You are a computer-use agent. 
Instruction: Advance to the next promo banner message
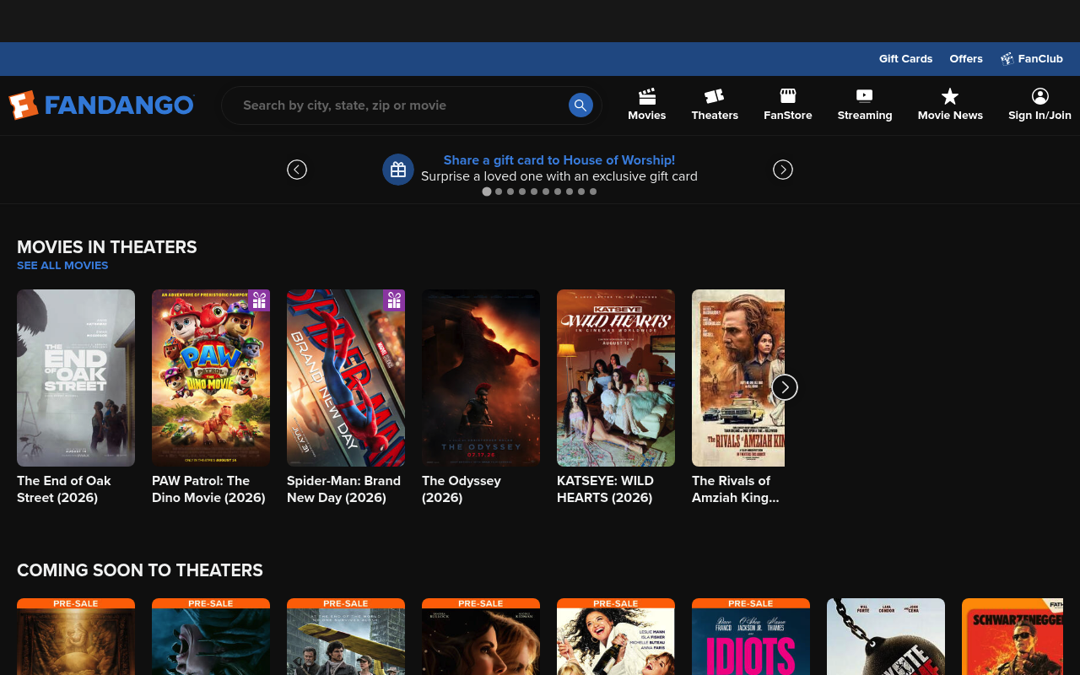click(x=783, y=170)
